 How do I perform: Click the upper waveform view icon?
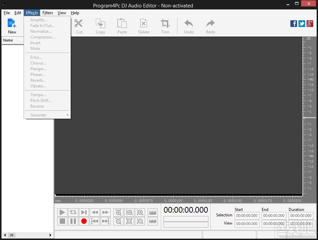coord(153,212)
